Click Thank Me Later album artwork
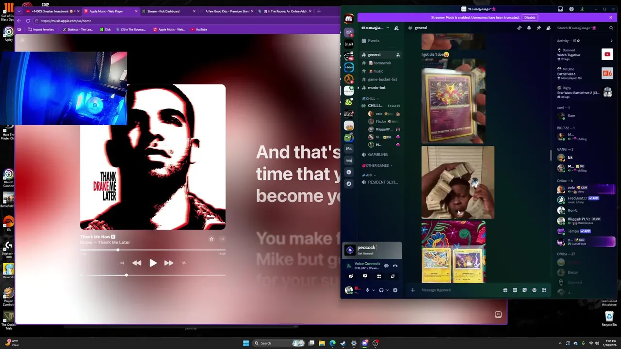Viewport: 621px width, 349px height. [x=153, y=157]
